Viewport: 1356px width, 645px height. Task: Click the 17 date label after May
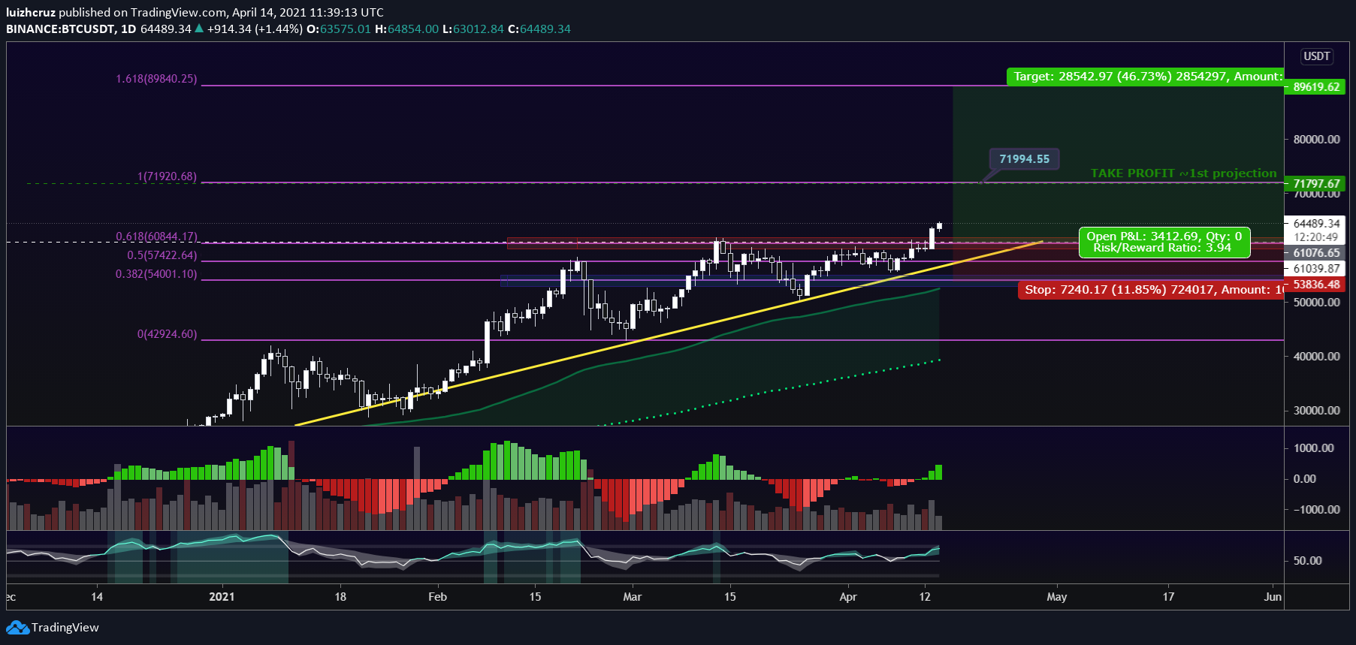click(x=1168, y=597)
